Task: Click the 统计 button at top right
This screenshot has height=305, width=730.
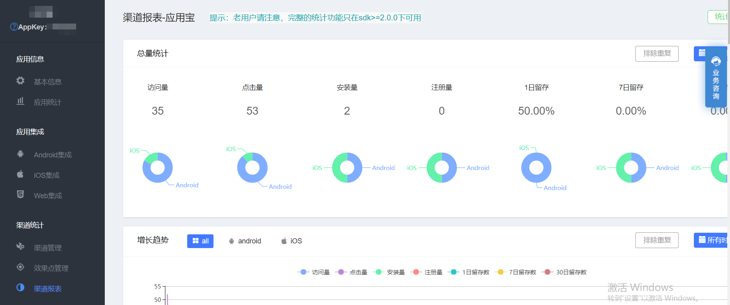Action: [718, 17]
